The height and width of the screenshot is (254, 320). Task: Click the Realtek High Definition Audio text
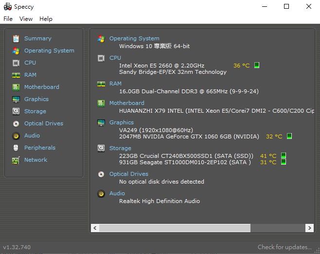tap(160, 201)
